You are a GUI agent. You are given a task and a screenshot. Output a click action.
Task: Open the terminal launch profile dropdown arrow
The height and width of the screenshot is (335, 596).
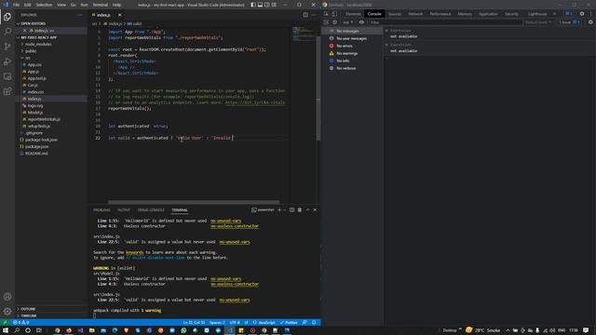pos(284,209)
